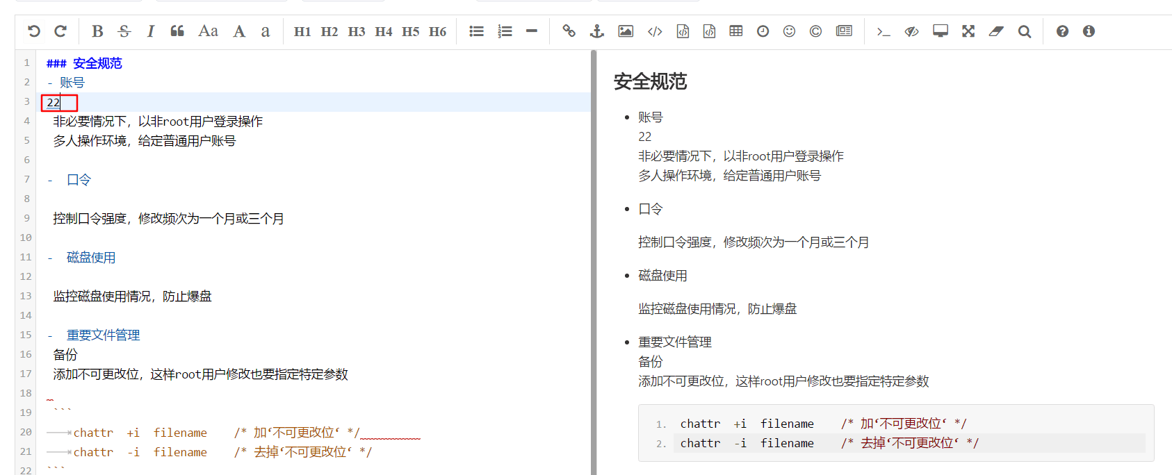Screen dimensions: 1172x475
Task: Click the '22' text on editor line 3
Action: coord(54,103)
